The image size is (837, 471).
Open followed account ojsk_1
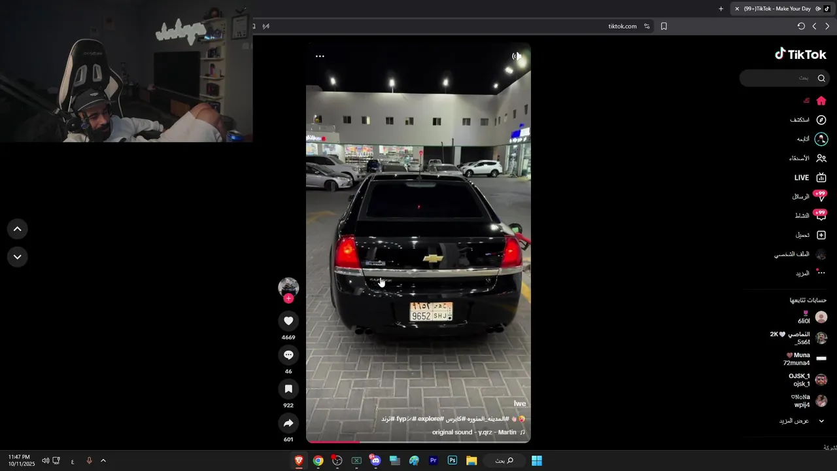pos(808,380)
